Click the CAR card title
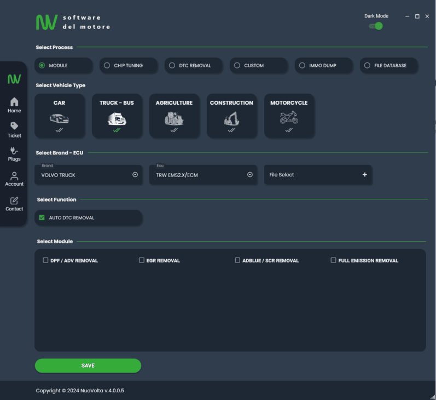This screenshot has height=400, width=436. coord(59,103)
